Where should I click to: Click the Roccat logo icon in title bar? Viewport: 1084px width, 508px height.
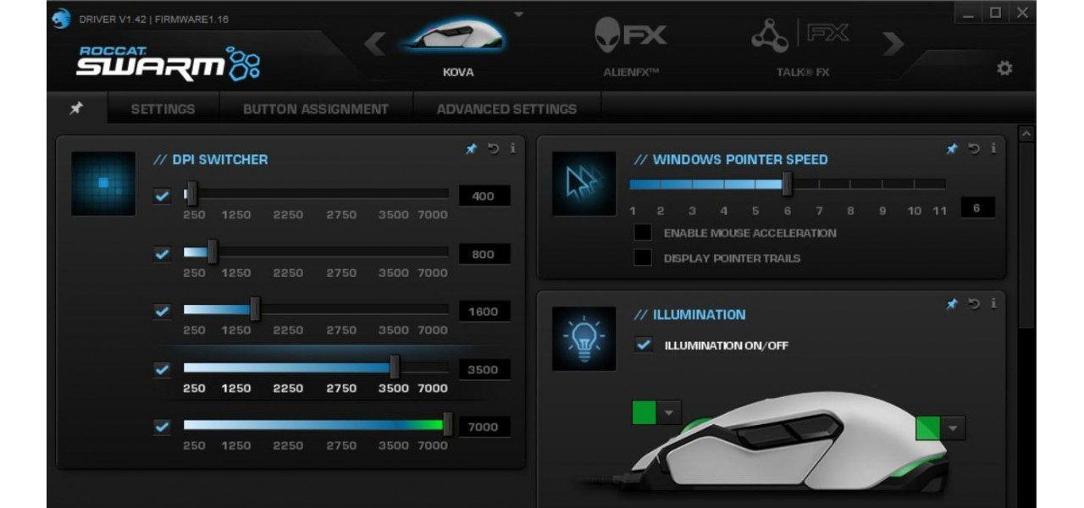pos(61,18)
